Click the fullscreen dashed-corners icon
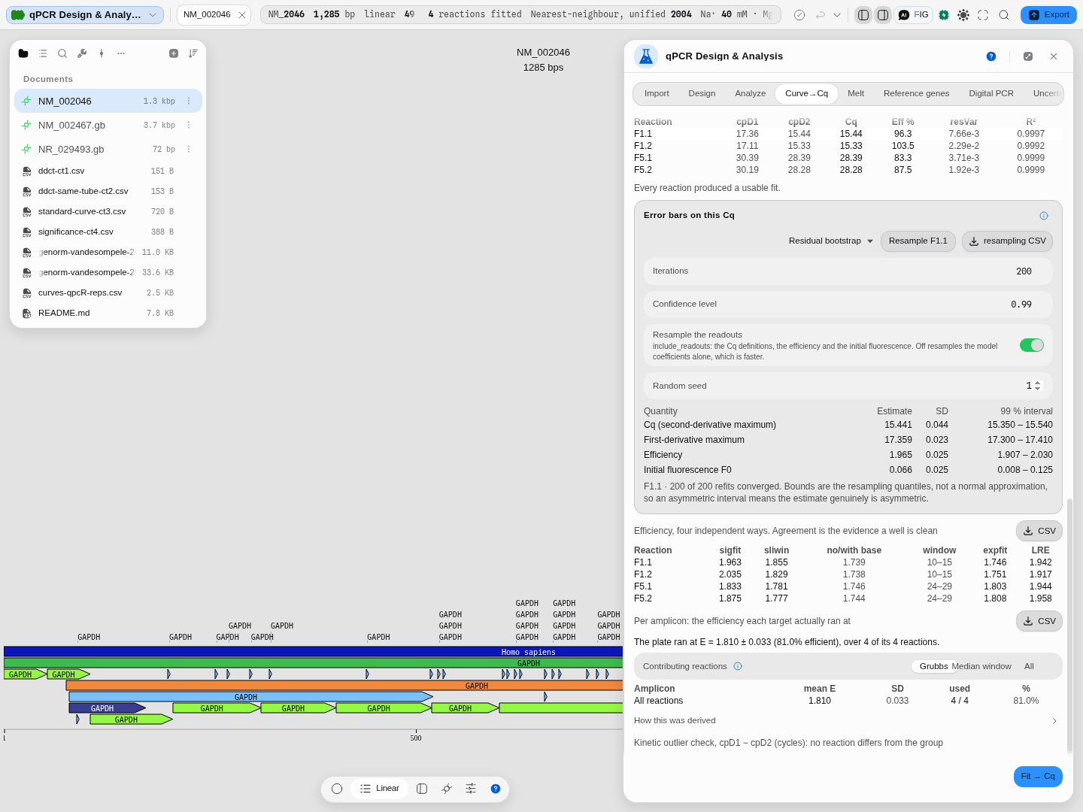The image size is (1083, 812). click(x=983, y=15)
